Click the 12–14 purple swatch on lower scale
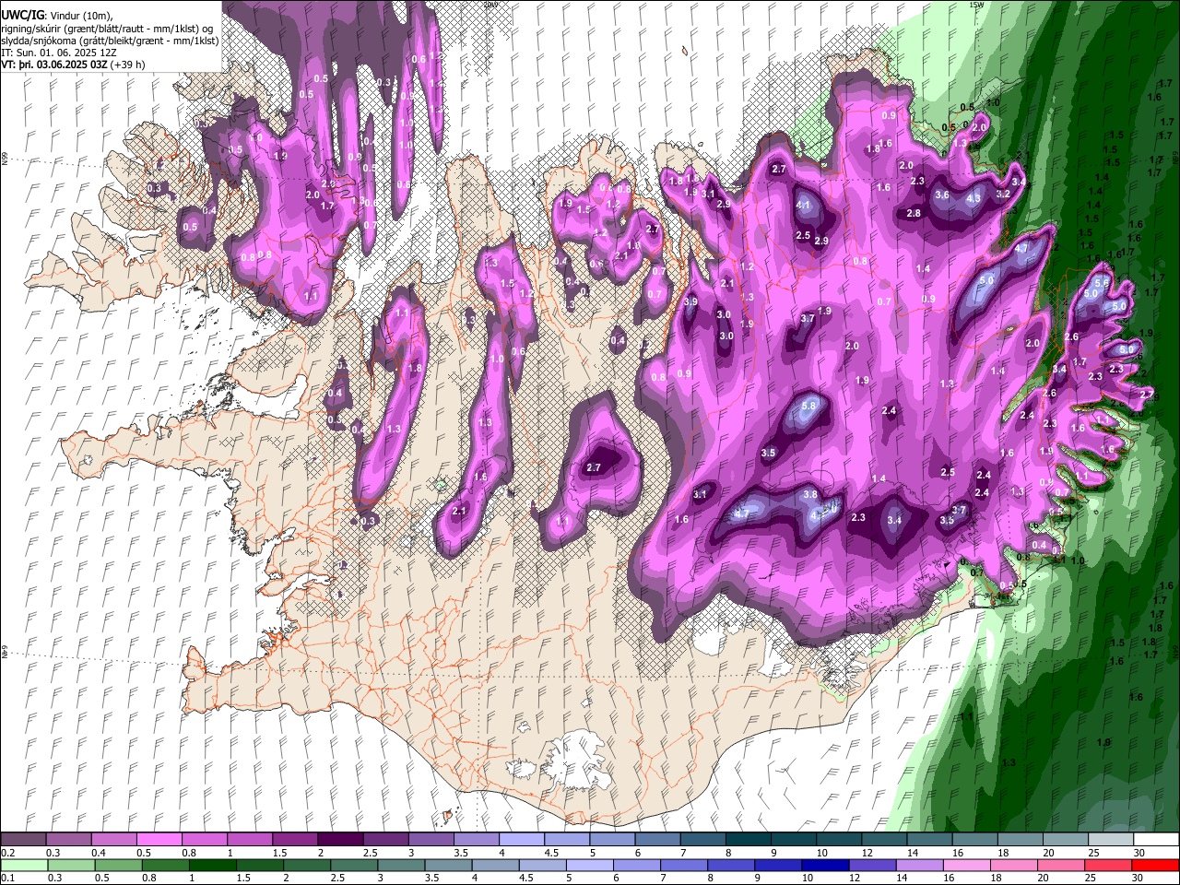This screenshot has height=885, width=1180. [x=872, y=866]
